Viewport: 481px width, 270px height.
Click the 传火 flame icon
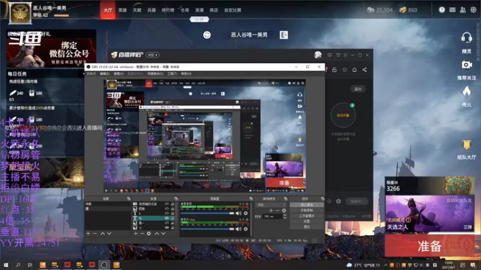click(x=467, y=91)
